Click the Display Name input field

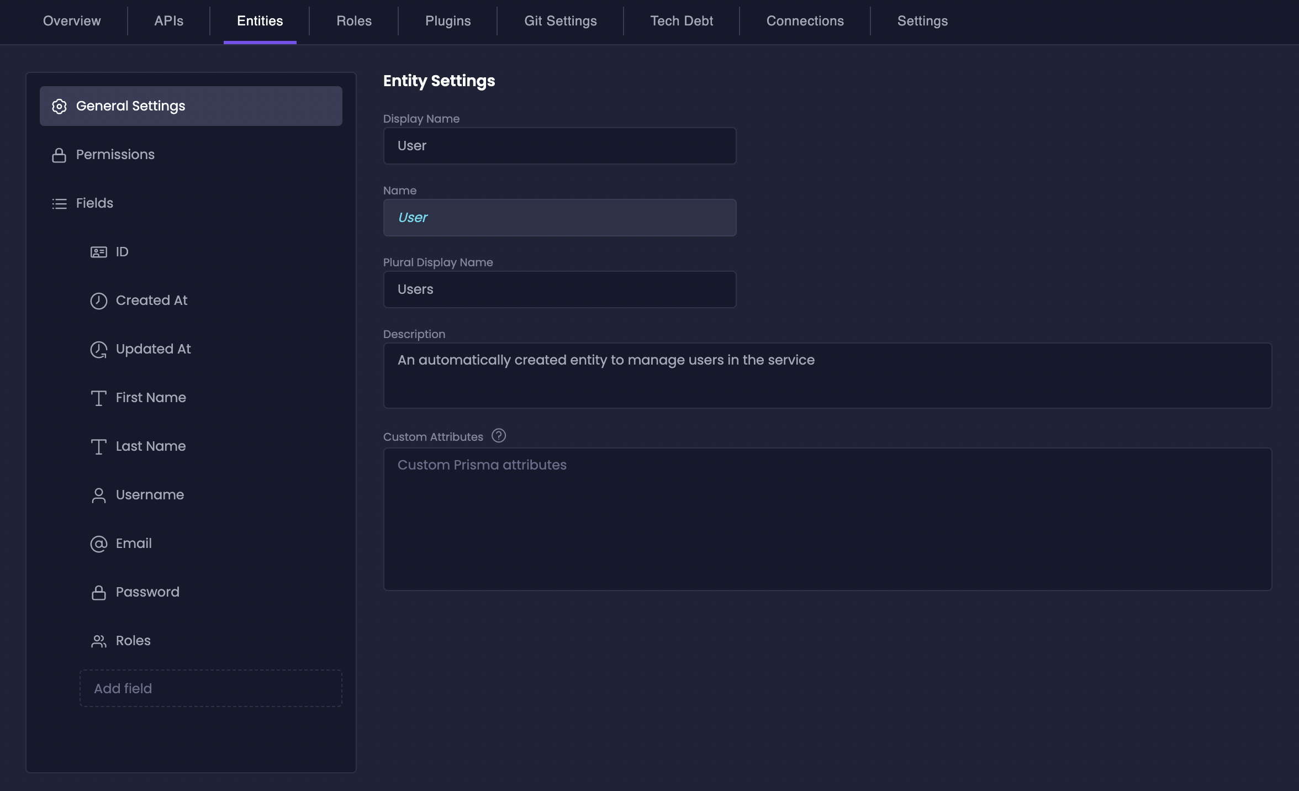click(x=559, y=146)
